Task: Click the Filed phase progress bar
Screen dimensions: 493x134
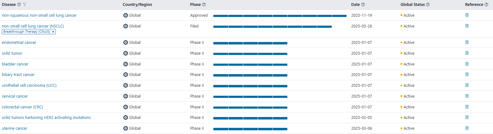Action: coord(272,27)
